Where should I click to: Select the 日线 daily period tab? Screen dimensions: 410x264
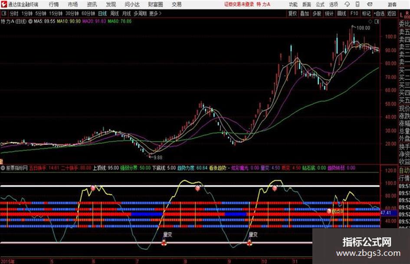pos(102,13)
